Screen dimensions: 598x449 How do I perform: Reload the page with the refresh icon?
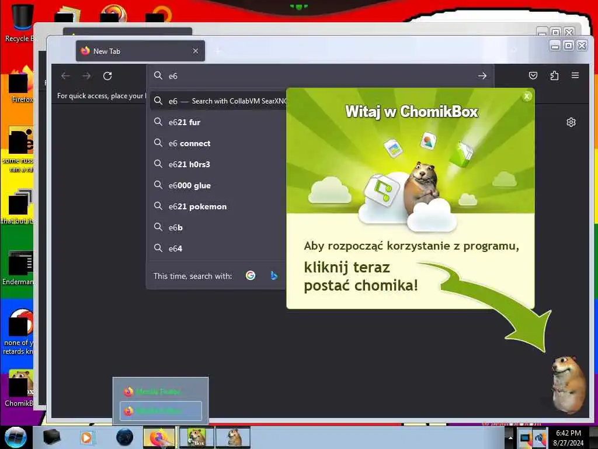[107, 76]
